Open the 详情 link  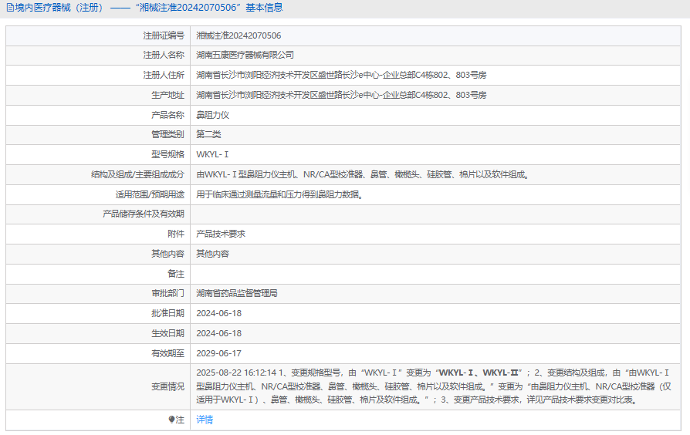pyautogui.click(x=205, y=420)
